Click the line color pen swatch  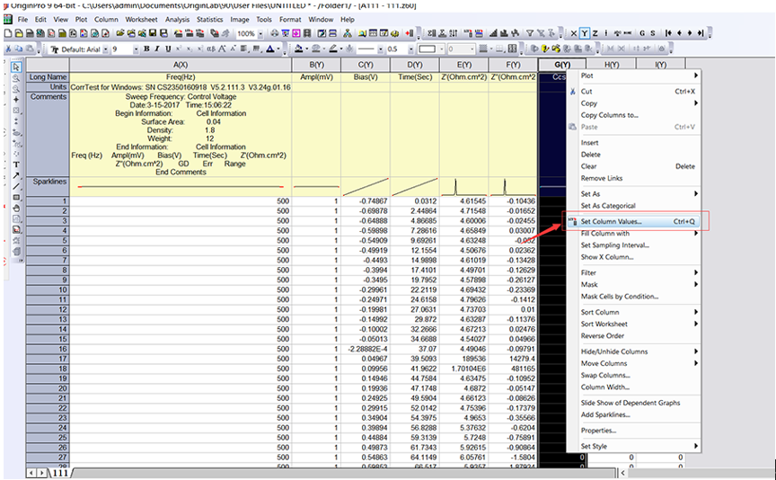pyautogui.click(x=332, y=49)
